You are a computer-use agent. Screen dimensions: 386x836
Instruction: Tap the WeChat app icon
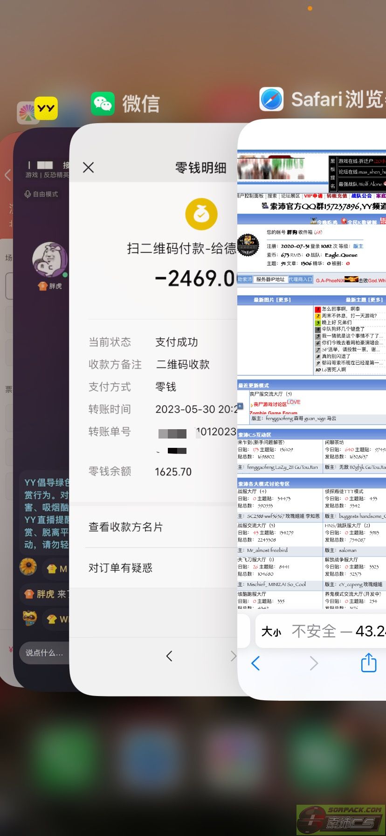[103, 104]
